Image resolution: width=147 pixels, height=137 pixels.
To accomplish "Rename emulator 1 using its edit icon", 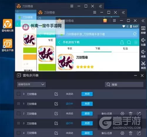I will [56, 104].
